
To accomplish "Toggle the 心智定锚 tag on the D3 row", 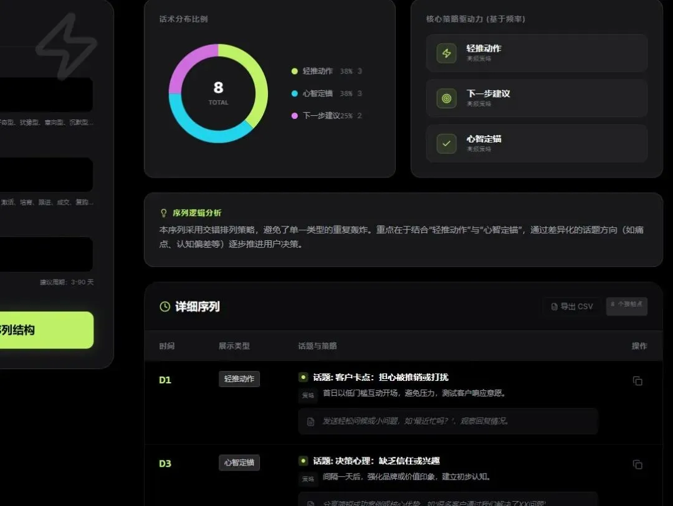I will coord(239,462).
